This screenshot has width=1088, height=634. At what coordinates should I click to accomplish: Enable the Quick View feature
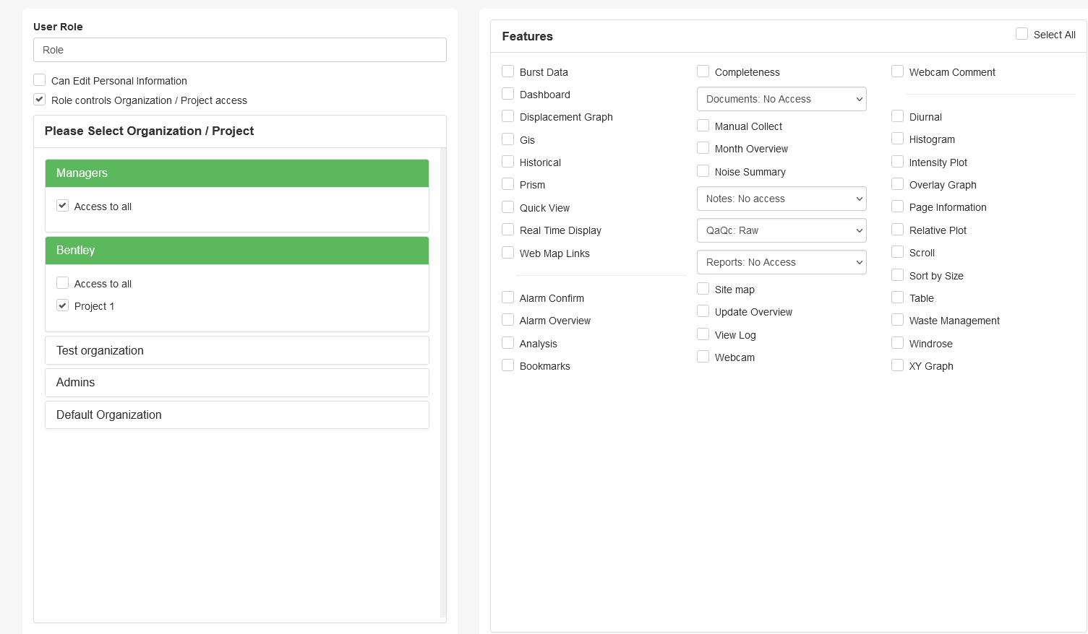click(x=508, y=207)
